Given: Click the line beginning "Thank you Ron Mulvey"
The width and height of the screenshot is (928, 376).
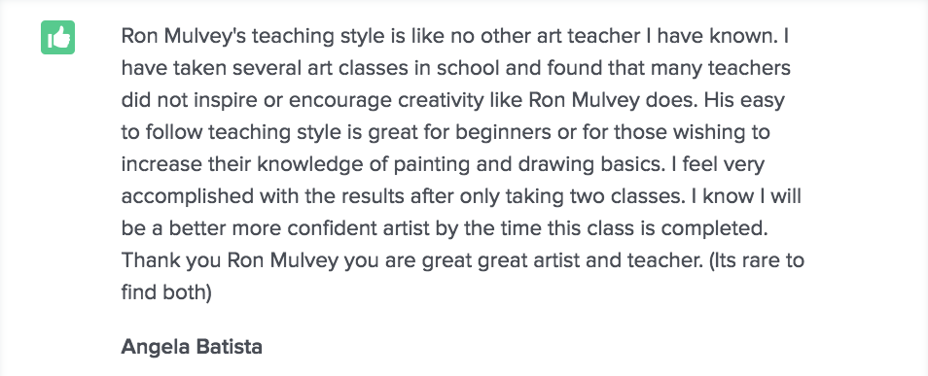Looking at the screenshot, I should (463, 260).
